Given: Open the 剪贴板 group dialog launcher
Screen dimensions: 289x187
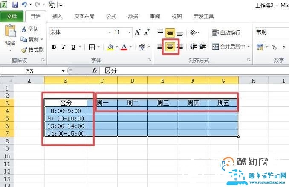Looking at the screenshot, I should (43, 60).
